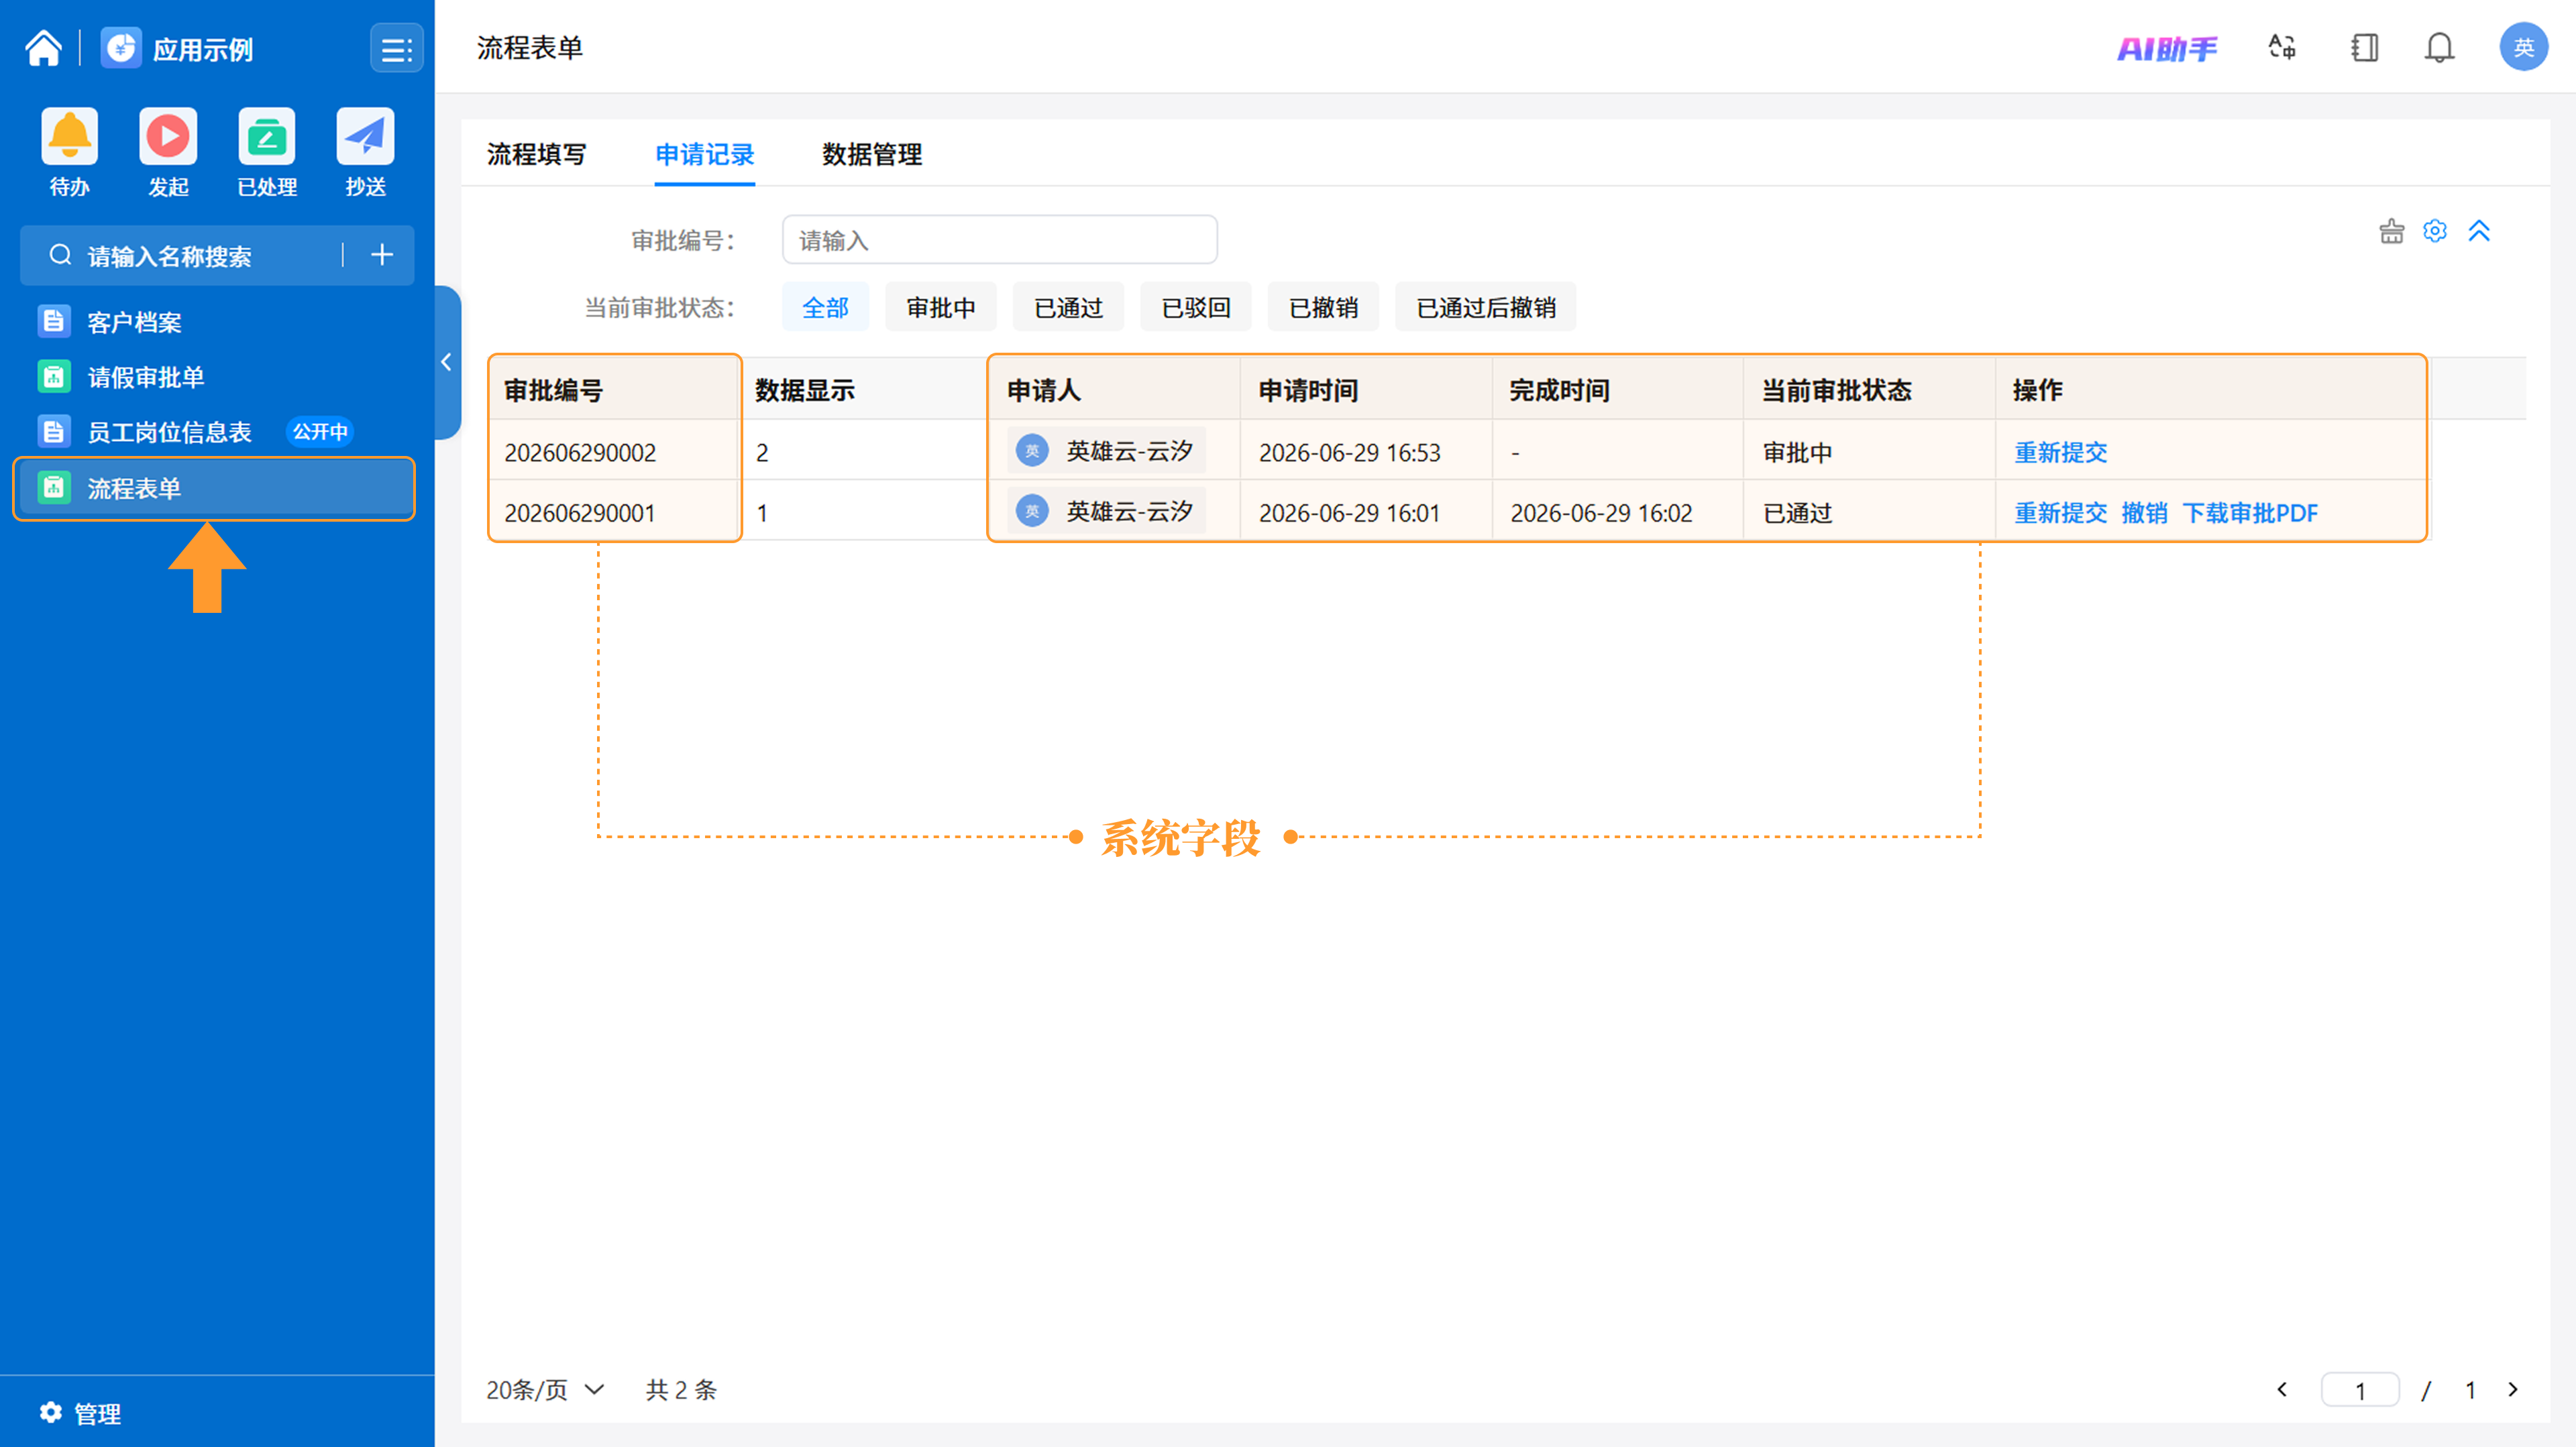Click the 公开中 badge
Image resolution: width=2576 pixels, height=1447 pixels.
tap(320, 432)
